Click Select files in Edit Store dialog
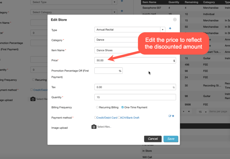The image size is (230, 159). coord(104,127)
